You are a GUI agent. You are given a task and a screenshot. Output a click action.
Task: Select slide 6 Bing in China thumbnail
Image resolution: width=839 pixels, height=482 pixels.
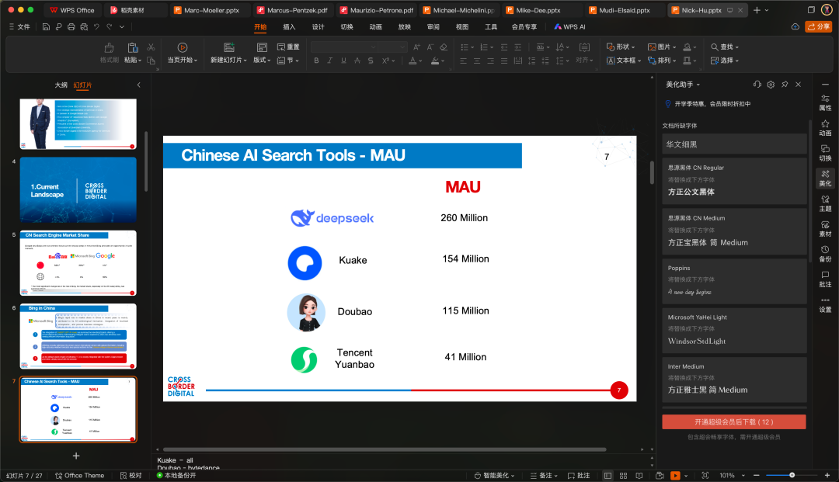click(78, 336)
